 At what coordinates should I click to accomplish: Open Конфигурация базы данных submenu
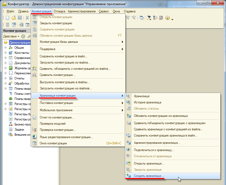point(78,42)
